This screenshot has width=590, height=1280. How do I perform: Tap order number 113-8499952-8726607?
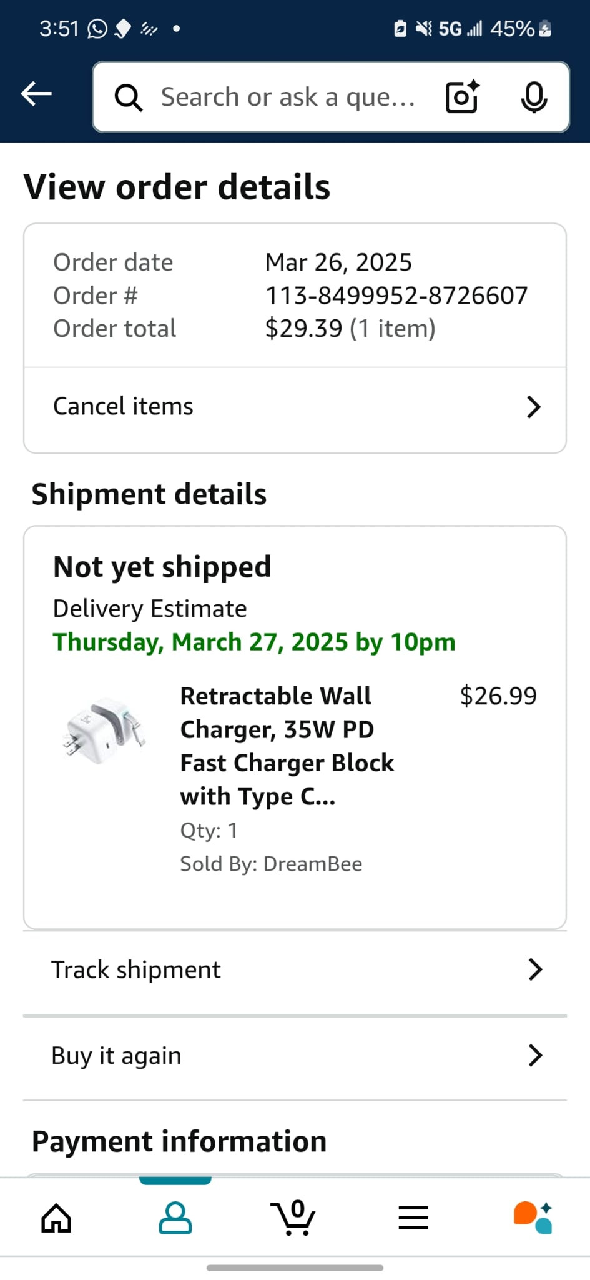396,296
